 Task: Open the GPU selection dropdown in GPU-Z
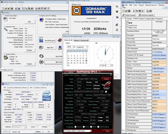point(77,131)
